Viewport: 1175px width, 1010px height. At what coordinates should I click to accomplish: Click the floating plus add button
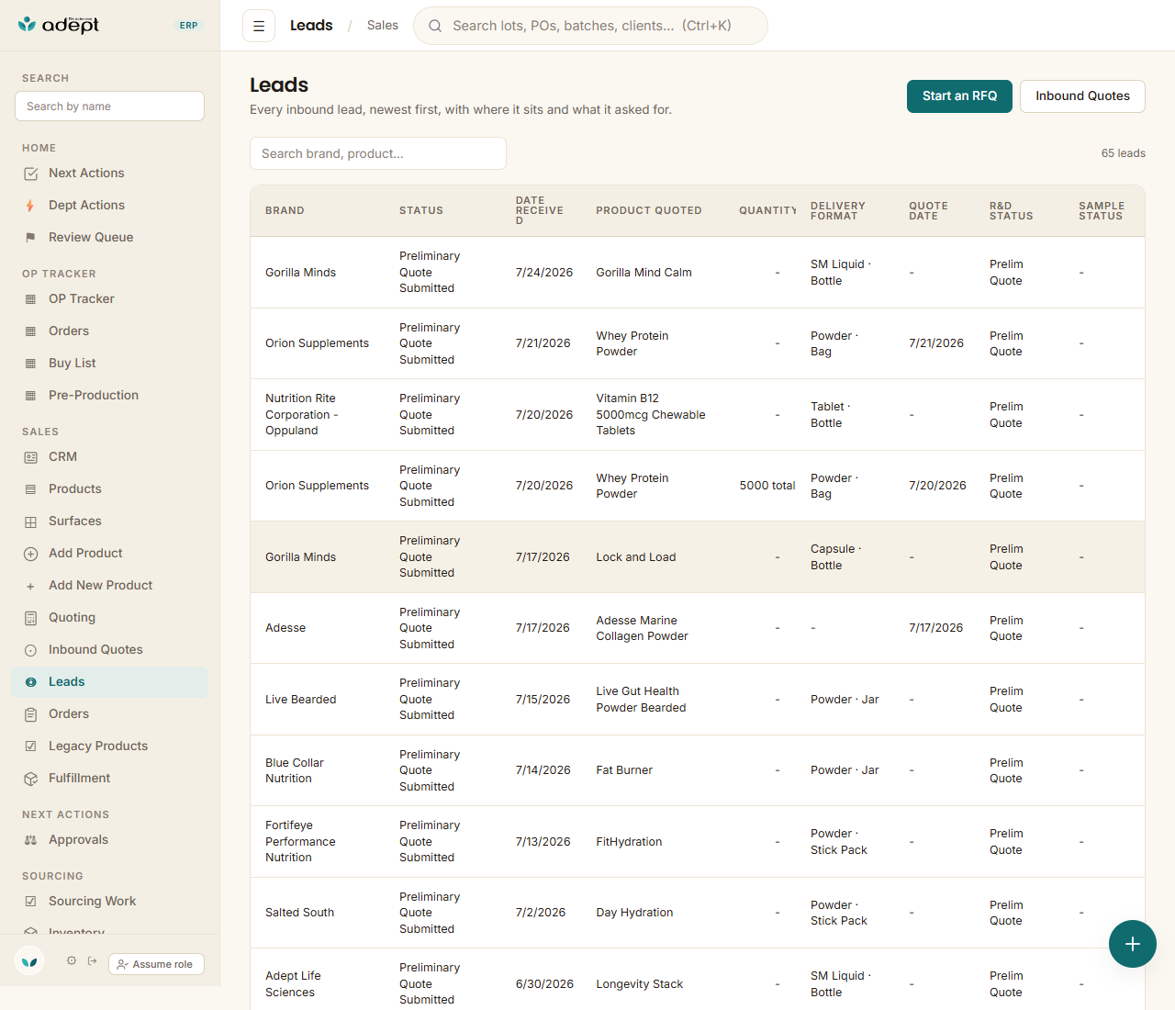pyautogui.click(x=1133, y=944)
